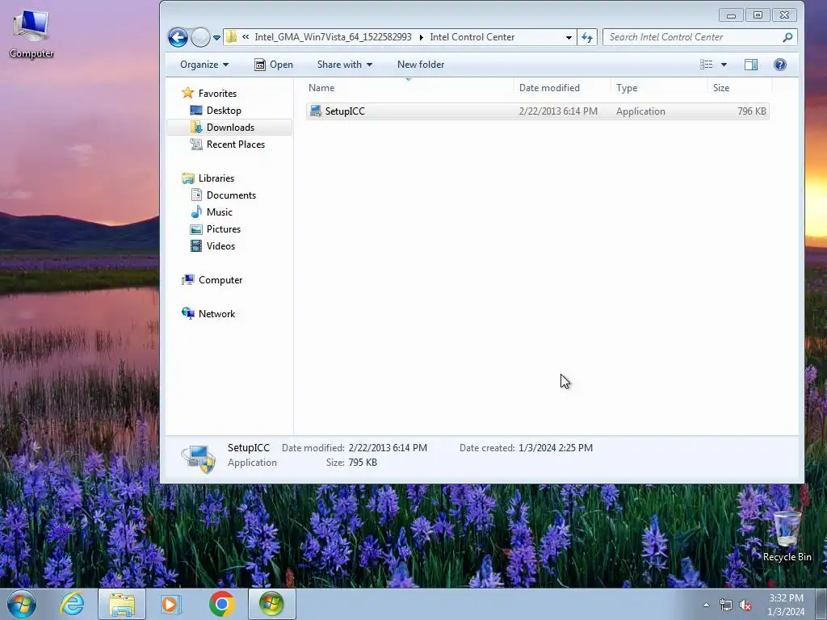The height and width of the screenshot is (620, 827).
Task: Minimize the Explorer window
Action: click(731, 15)
